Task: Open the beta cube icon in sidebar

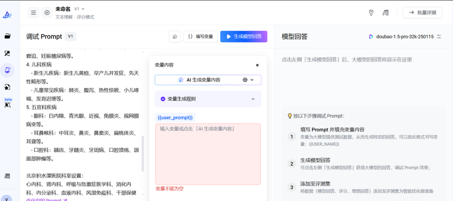Action: click(8, 102)
